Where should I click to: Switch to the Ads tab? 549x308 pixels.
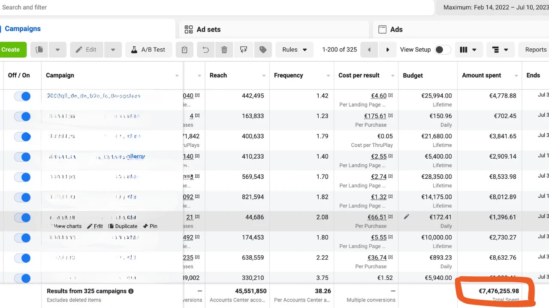point(396,30)
